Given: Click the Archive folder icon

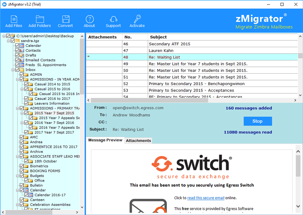Looking at the screenshot, I should [x=26, y=152].
